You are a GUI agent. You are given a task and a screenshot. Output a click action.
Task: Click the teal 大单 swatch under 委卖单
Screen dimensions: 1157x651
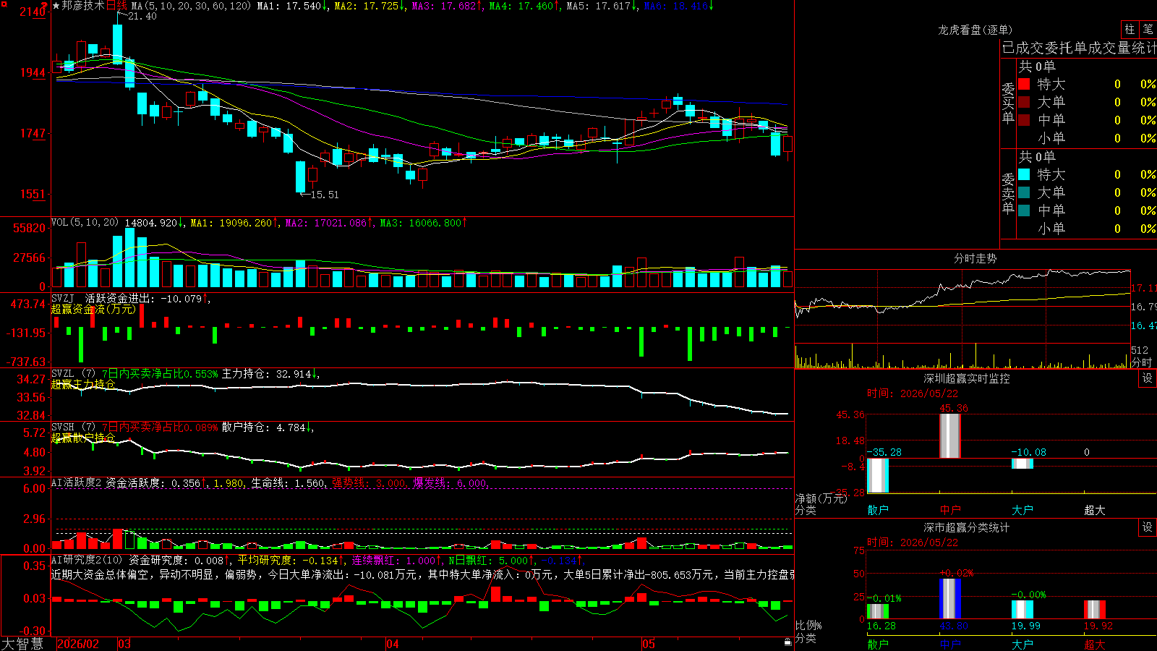pos(1024,192)
